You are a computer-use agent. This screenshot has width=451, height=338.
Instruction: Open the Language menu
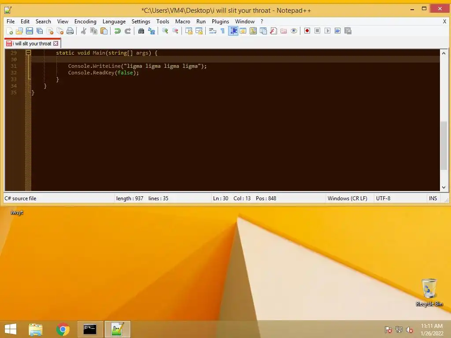[114, 22]
